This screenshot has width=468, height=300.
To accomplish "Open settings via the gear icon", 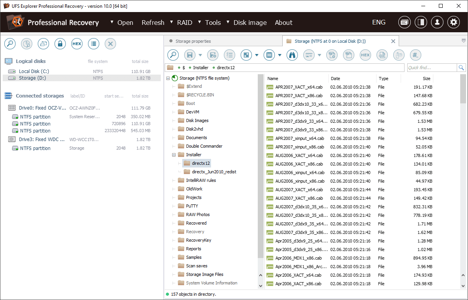I will click(454, 22).
